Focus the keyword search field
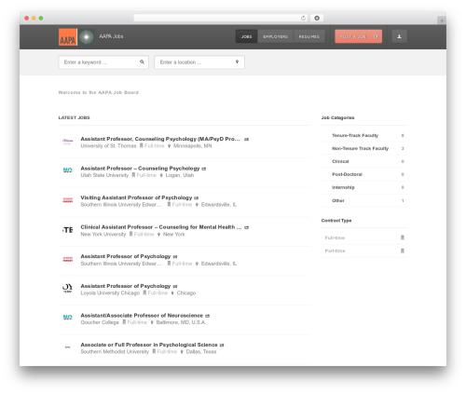This screenshot has height=394, width=466. (103, 62)
